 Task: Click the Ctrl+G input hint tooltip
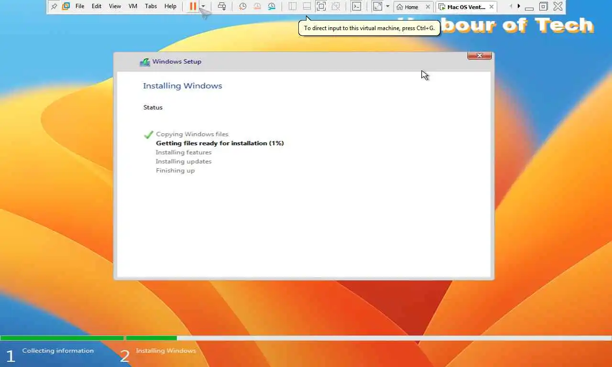[x=369, y=28]
